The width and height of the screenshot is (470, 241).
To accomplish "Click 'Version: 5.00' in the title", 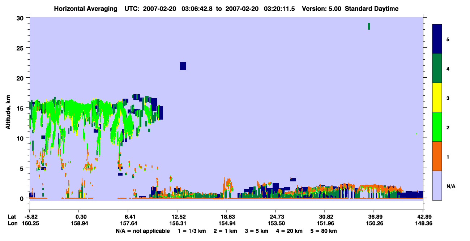I will pyautogui.click(x=321, y=9).
